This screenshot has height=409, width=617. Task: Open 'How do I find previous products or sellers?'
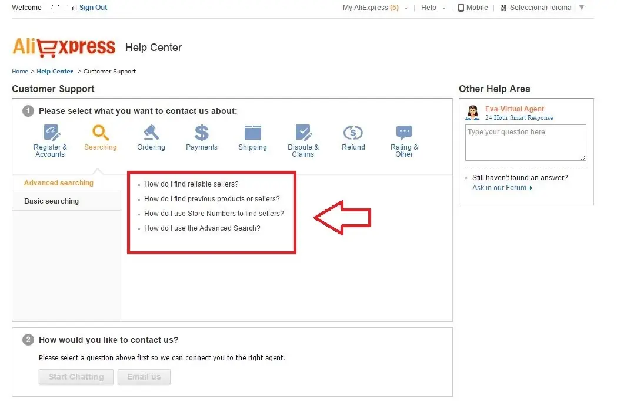[212, 198]
